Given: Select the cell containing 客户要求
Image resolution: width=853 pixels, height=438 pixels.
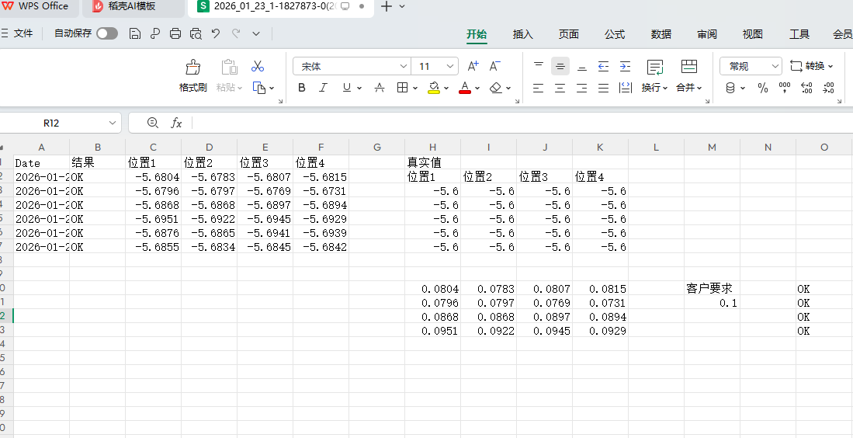Looking at the screenshot, I should tap(712, 288).
